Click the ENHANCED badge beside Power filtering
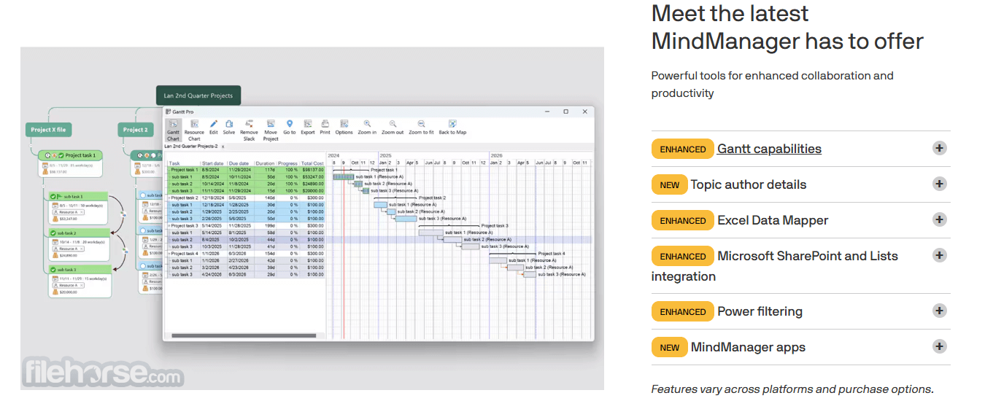Viewport: 985px width, 409px height. point(682,311)
